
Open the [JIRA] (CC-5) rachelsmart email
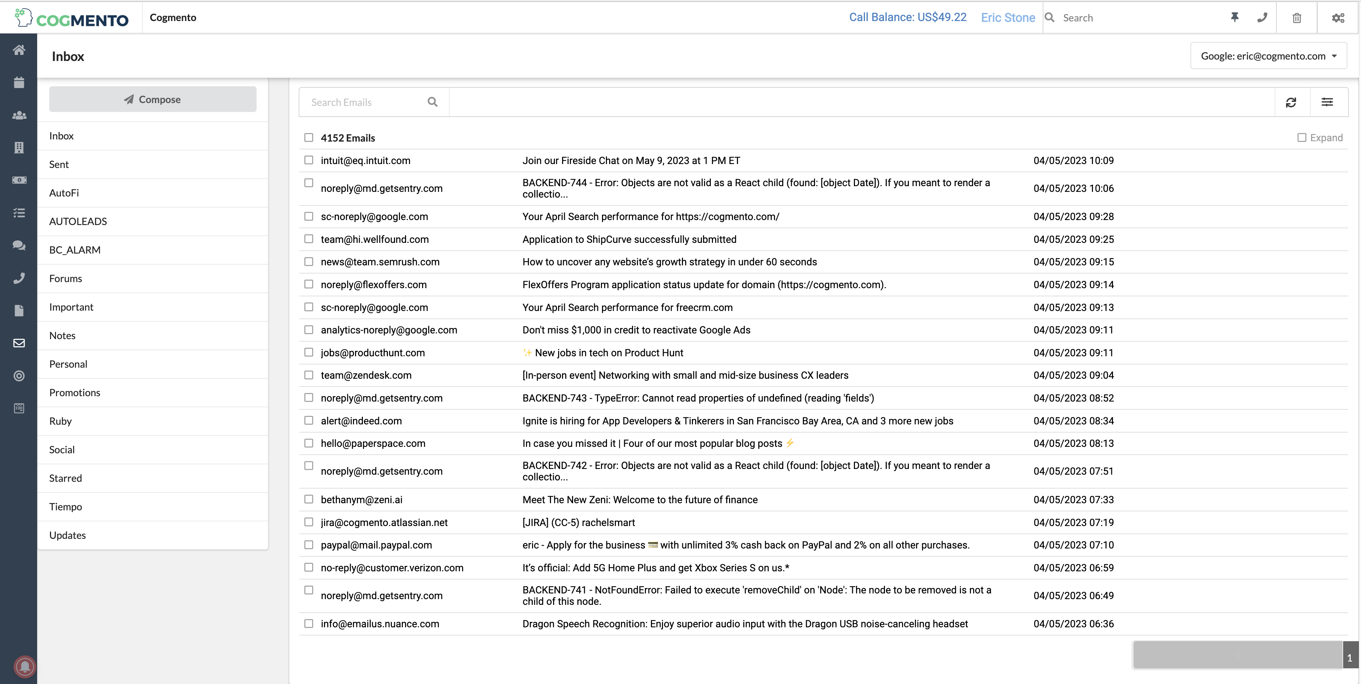point(578,522)
